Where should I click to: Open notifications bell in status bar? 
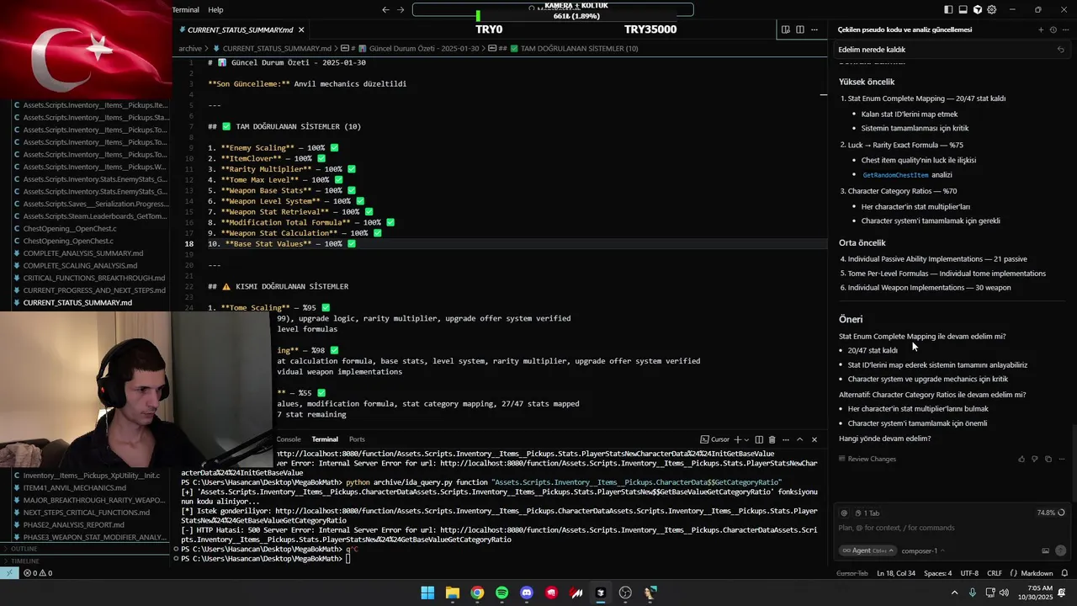tap(1064, 573)
